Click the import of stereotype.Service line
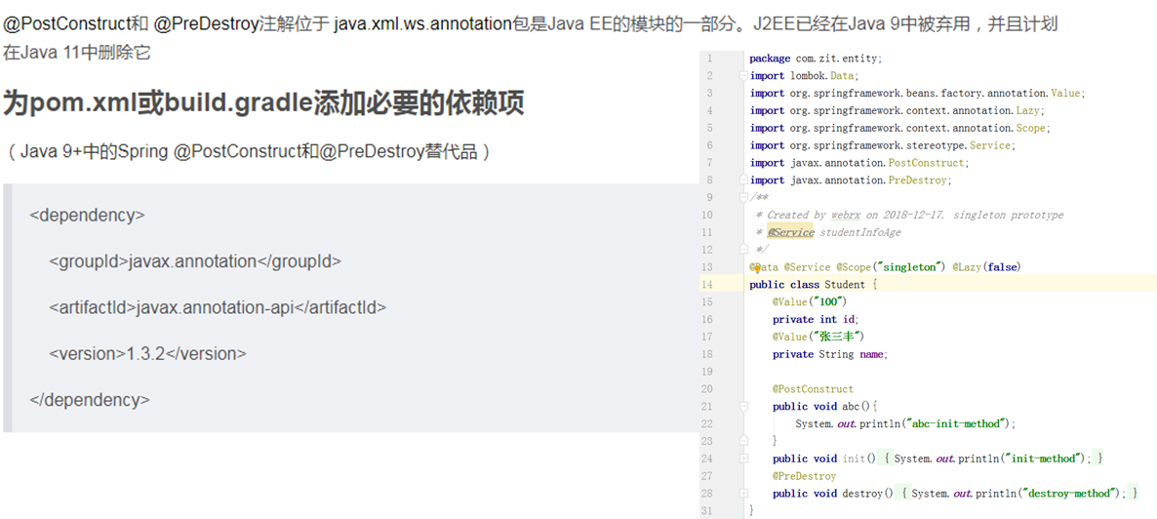Viewport: 1157px width, 519px height. (883, 145)
